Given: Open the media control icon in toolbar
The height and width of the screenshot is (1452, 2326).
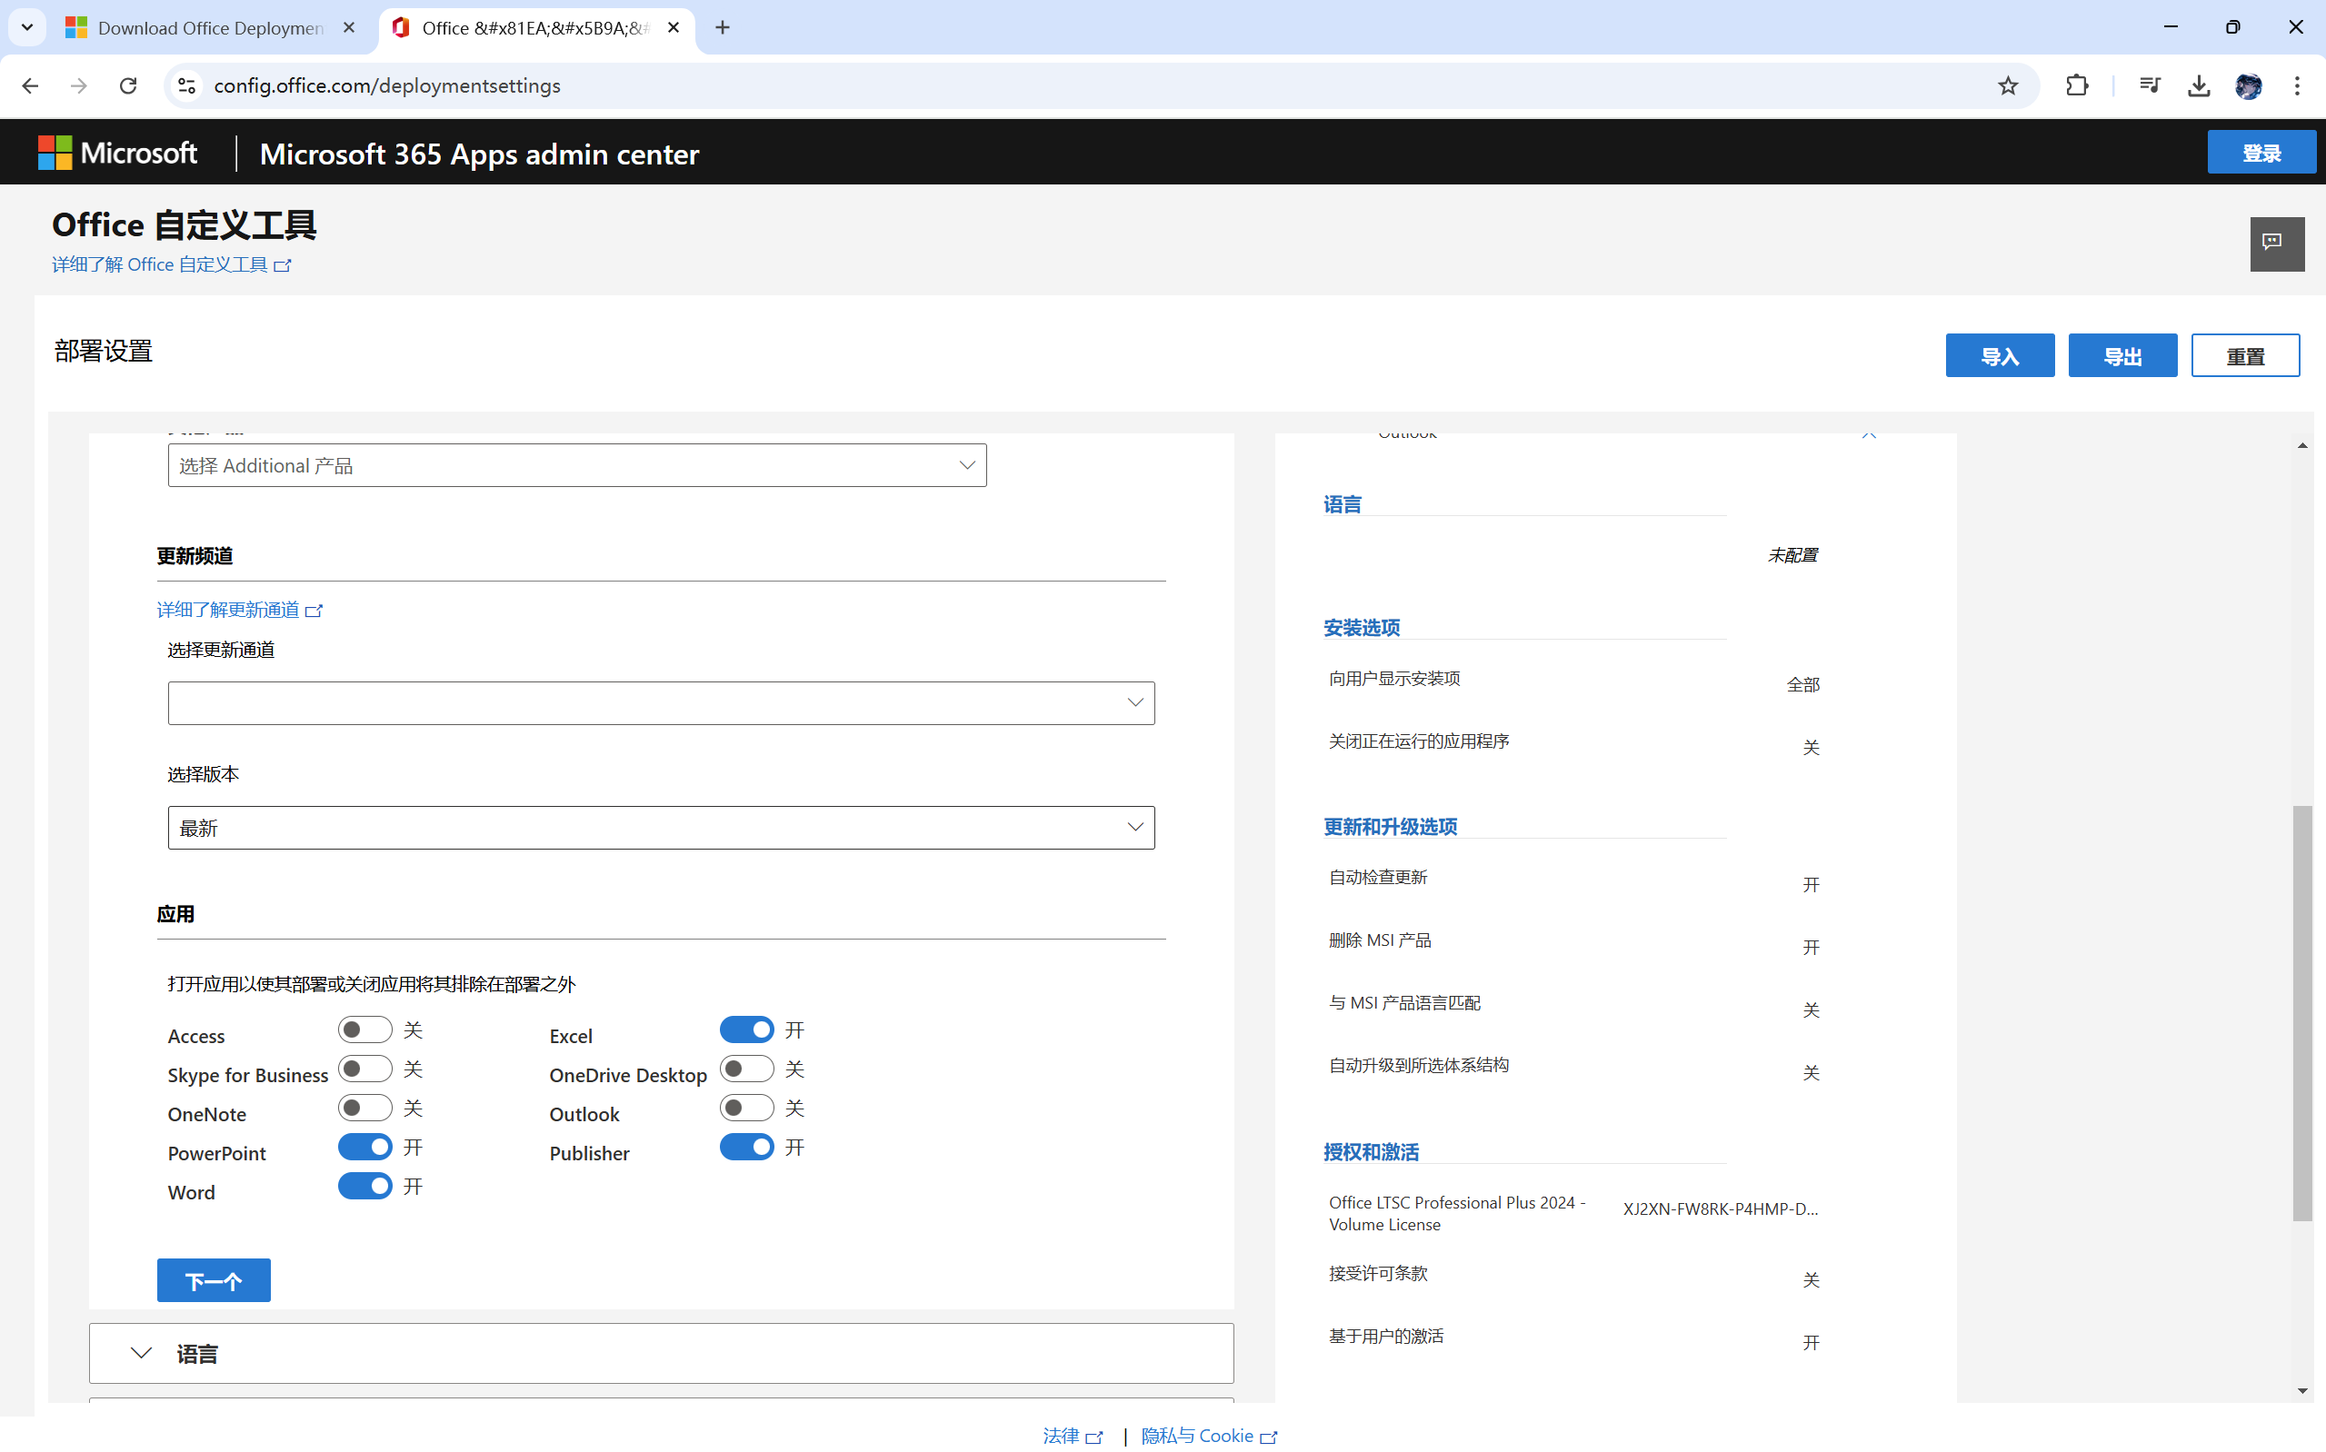Looking at the screenshot, I should [x=2150, y=85].
